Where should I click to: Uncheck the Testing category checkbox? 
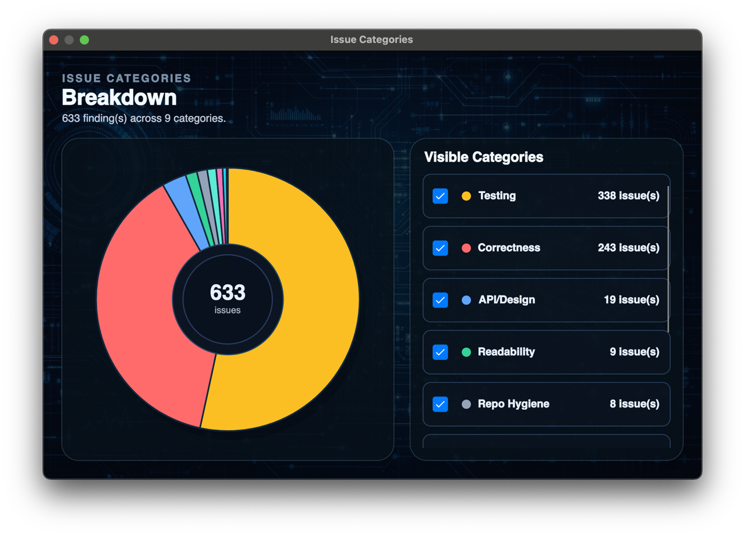(441, 196)
